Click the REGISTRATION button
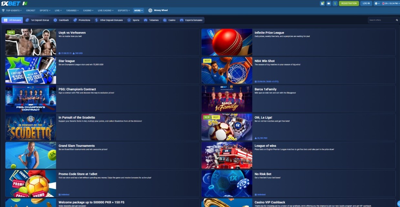The width and height of the screenshot is (400, 207). 349,3
